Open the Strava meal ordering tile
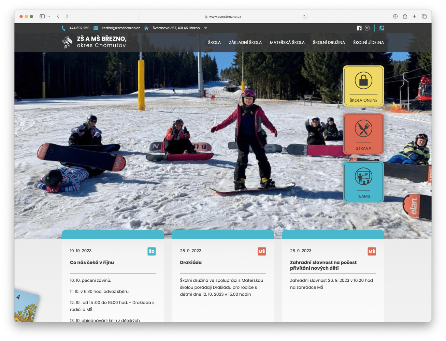Screen dimensions: 446x341 click(x=363, y=134)
